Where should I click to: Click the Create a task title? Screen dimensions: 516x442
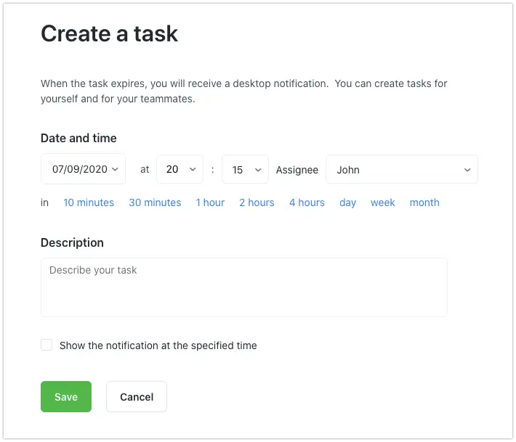(x=109, y=33)
